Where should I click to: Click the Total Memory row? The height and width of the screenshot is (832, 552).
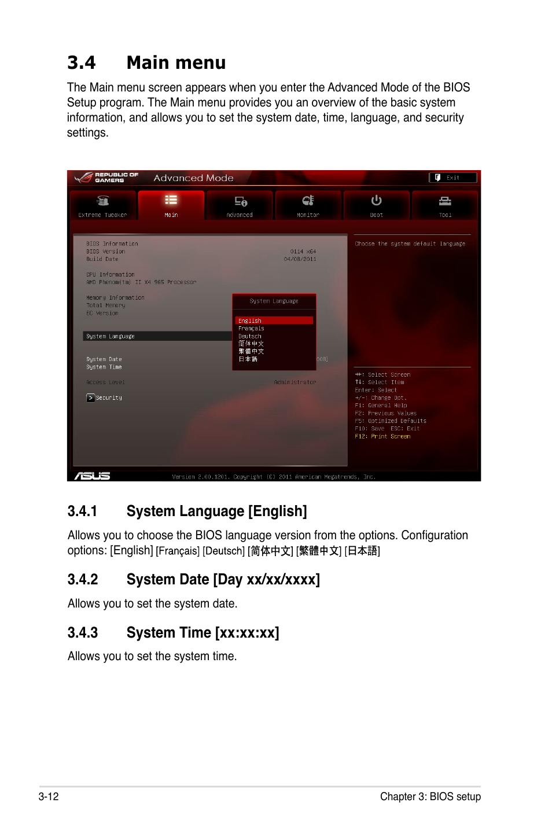(106, 305)
